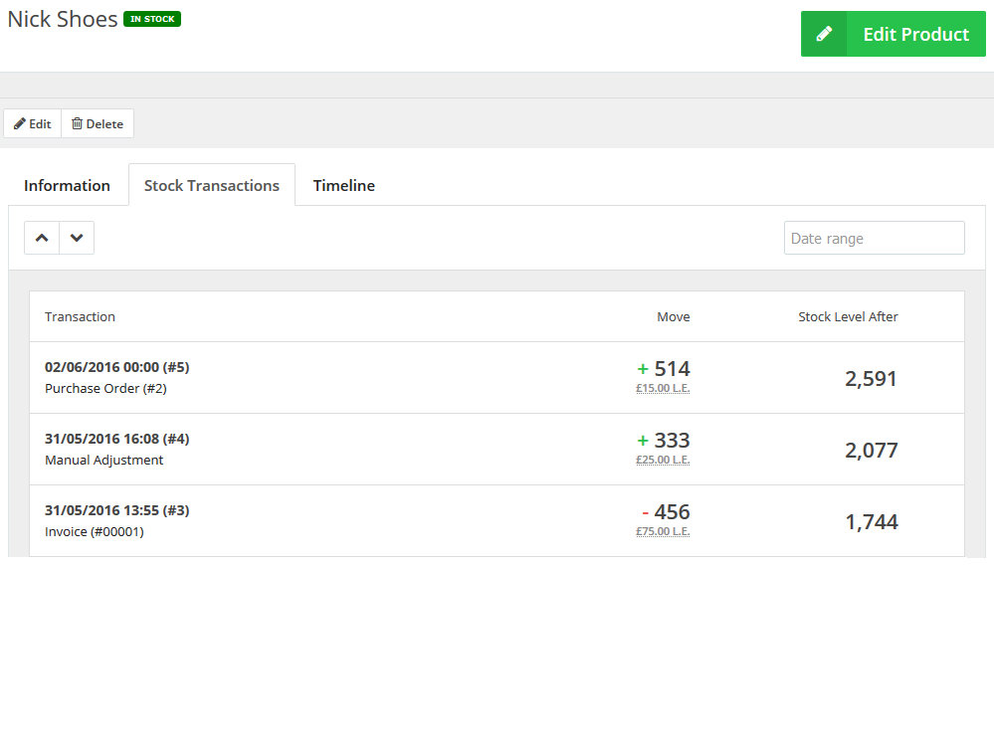Image resolution: width=994 pixels, height=754 pixels.
Task: Click the £15.00 L.E. cost label
Action: pyautogui.click(x=663, y=388)
